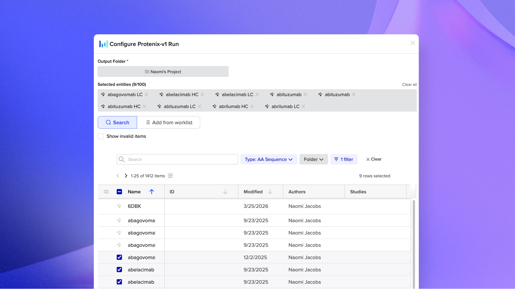515x289 pixels.
Task: Toggle header select-all checkbox
Action: click(119, 192)
